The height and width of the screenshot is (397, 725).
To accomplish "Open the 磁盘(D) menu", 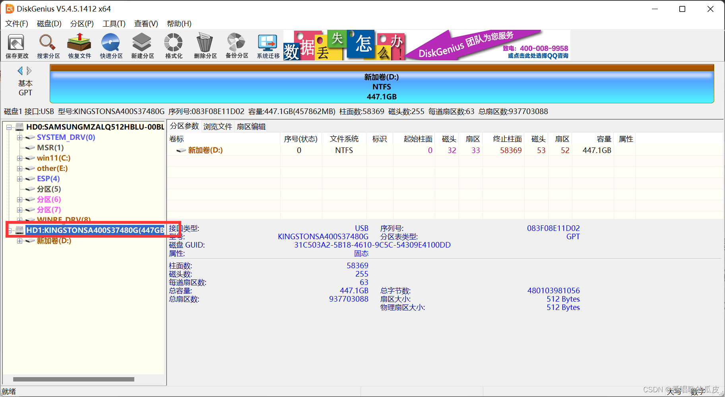I will (49, 23).
